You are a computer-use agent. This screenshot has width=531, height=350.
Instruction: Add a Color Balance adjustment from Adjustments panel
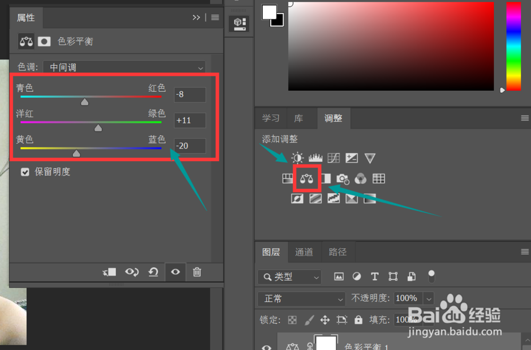(306, 178)
